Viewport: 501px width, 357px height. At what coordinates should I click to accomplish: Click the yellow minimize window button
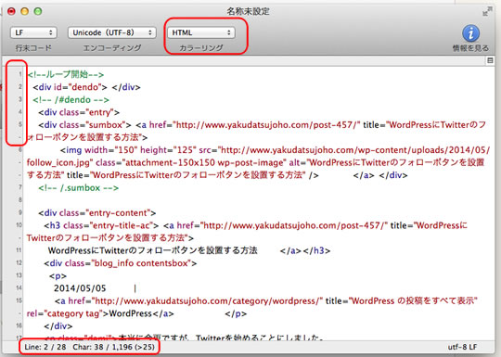25,11
